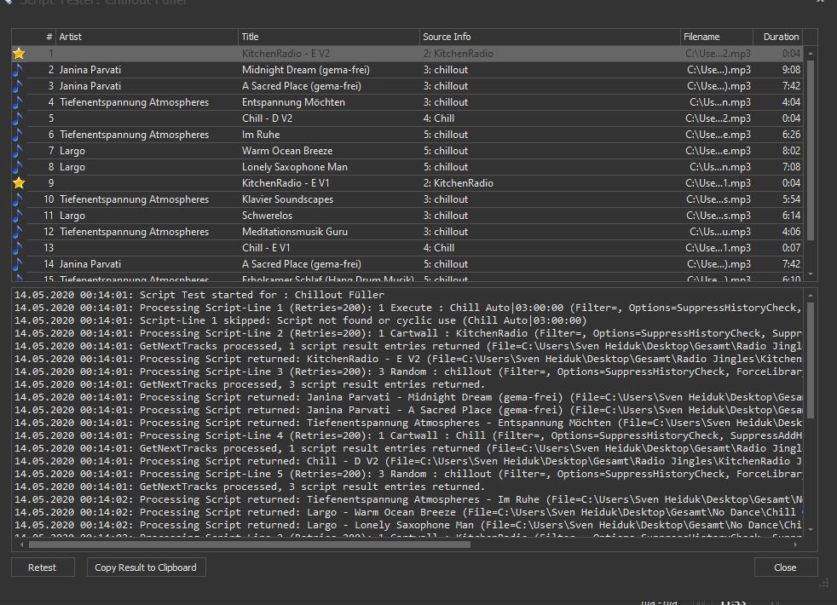The width and height of the screenshot is (837, 605).
Task: Click the 'Script Test started for' log line
Action: (x=199, y=295)
